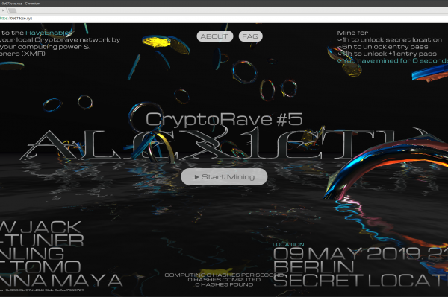Focus the browser address bar URL
The height and width of the screenshot is (297, 448).
pyautogui.click(x=16, y=18)
